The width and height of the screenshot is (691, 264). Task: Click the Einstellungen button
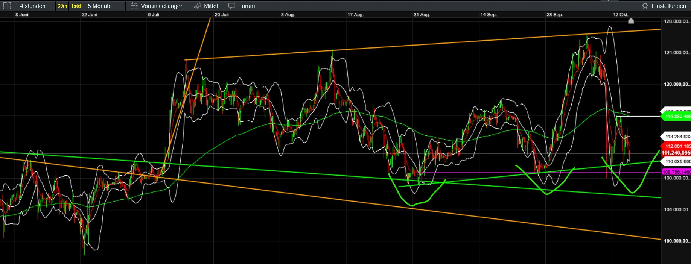[x=668, y=6]
